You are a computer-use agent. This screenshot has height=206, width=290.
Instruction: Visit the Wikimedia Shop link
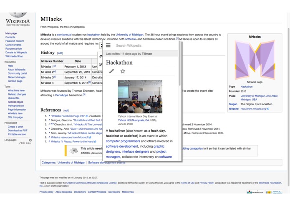(x=14, y=56)
